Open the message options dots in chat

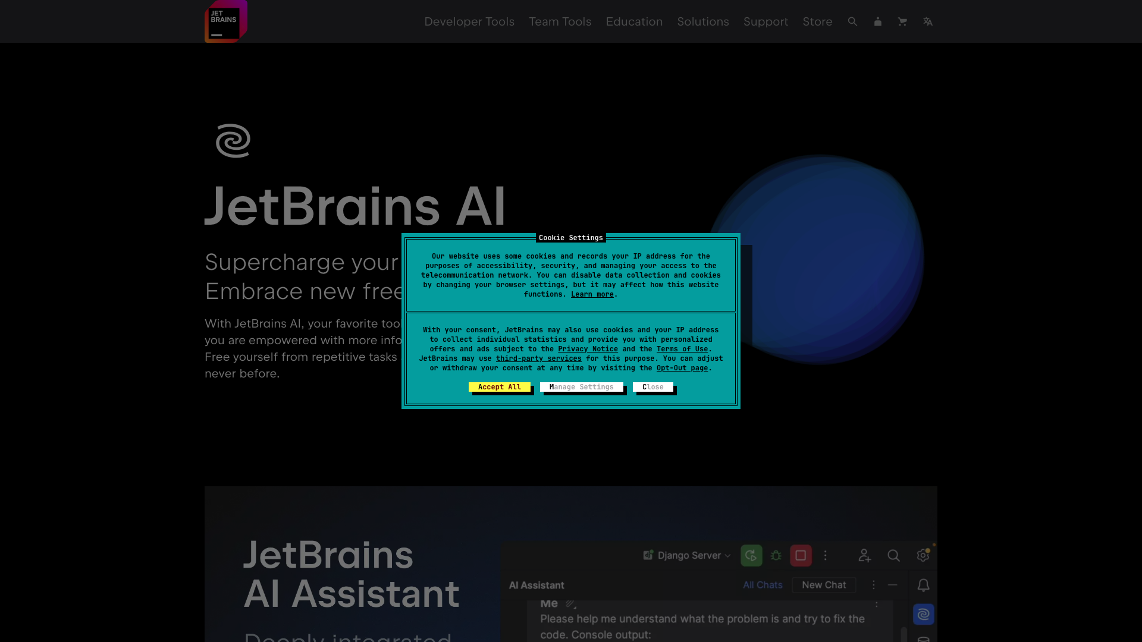click(x=876, y=604)
